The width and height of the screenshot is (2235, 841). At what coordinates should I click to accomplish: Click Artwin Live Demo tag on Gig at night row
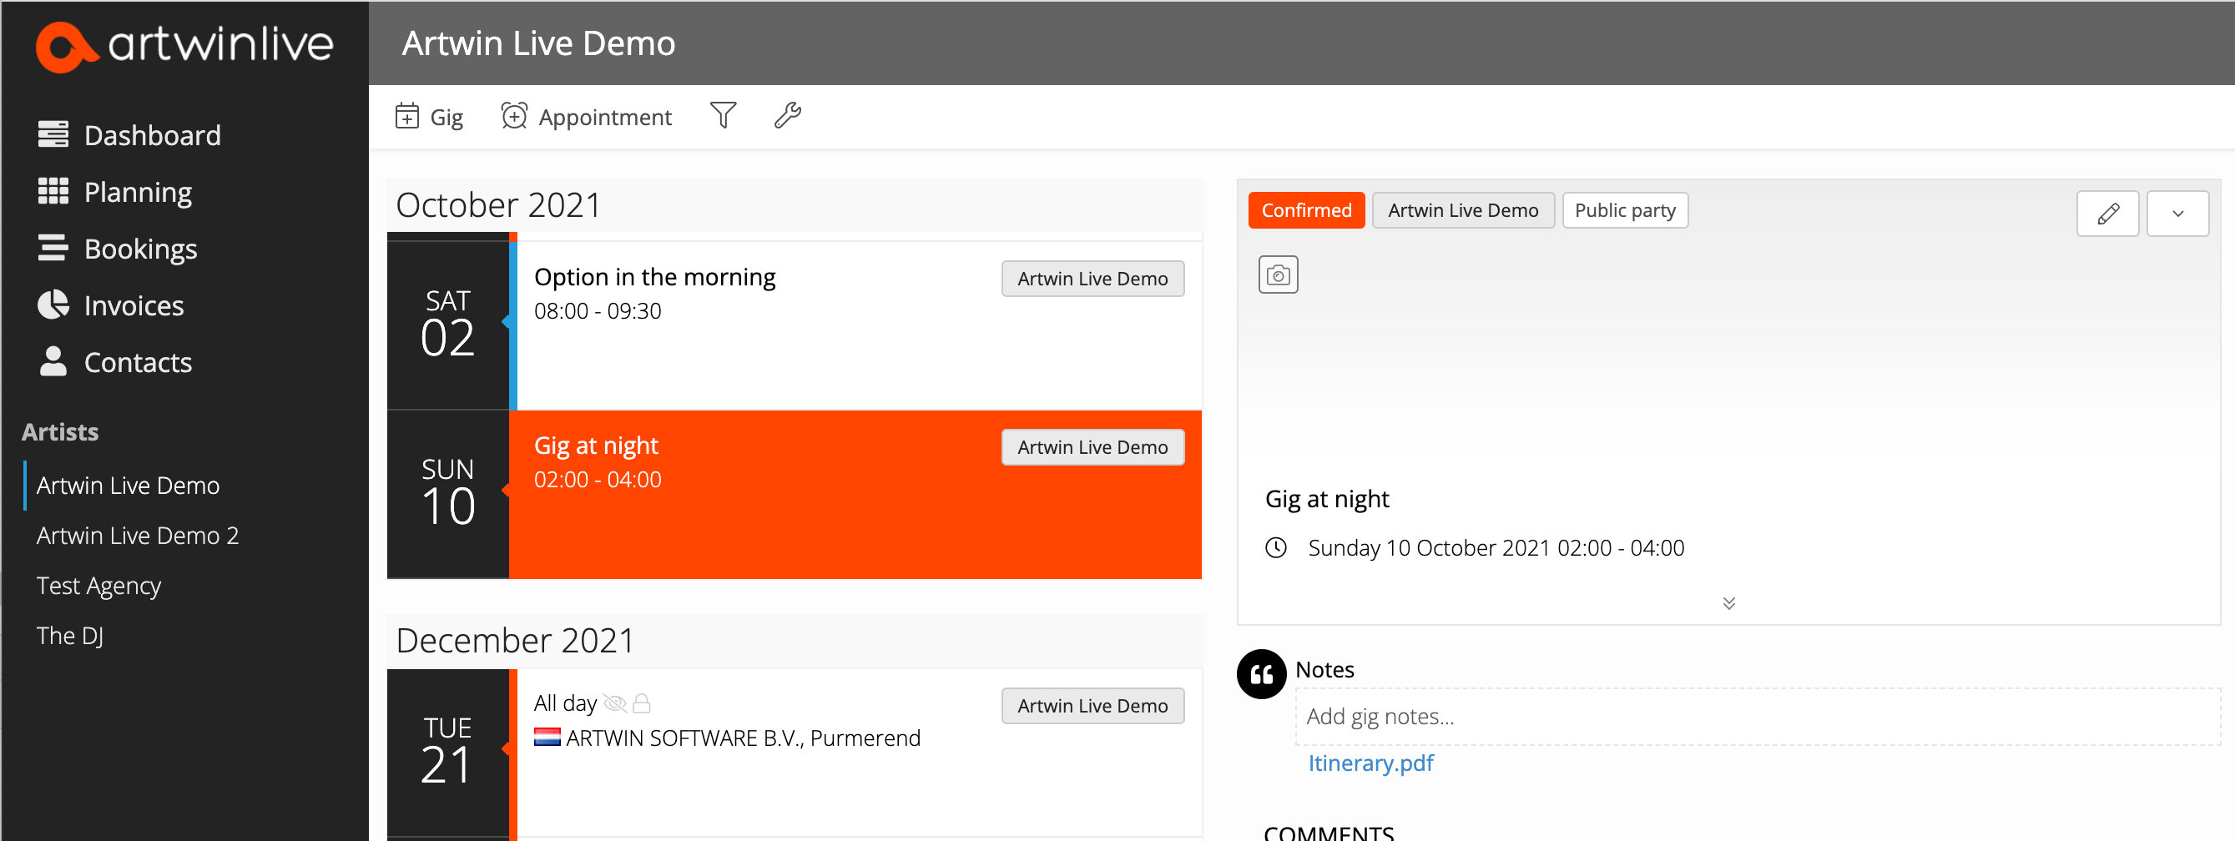[x=1092, y=447]
